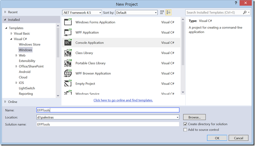This screenshot has height=146, width=255.
Task: Expand the Online section
Action: point(5,101)
